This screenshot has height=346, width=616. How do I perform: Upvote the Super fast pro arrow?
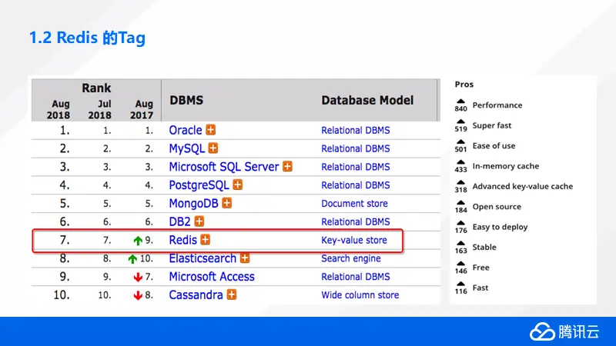460,121
